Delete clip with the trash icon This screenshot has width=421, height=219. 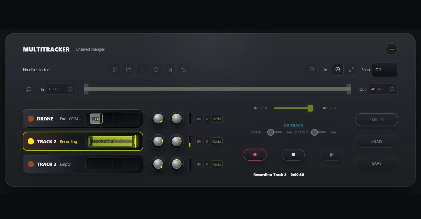(170, 69)
